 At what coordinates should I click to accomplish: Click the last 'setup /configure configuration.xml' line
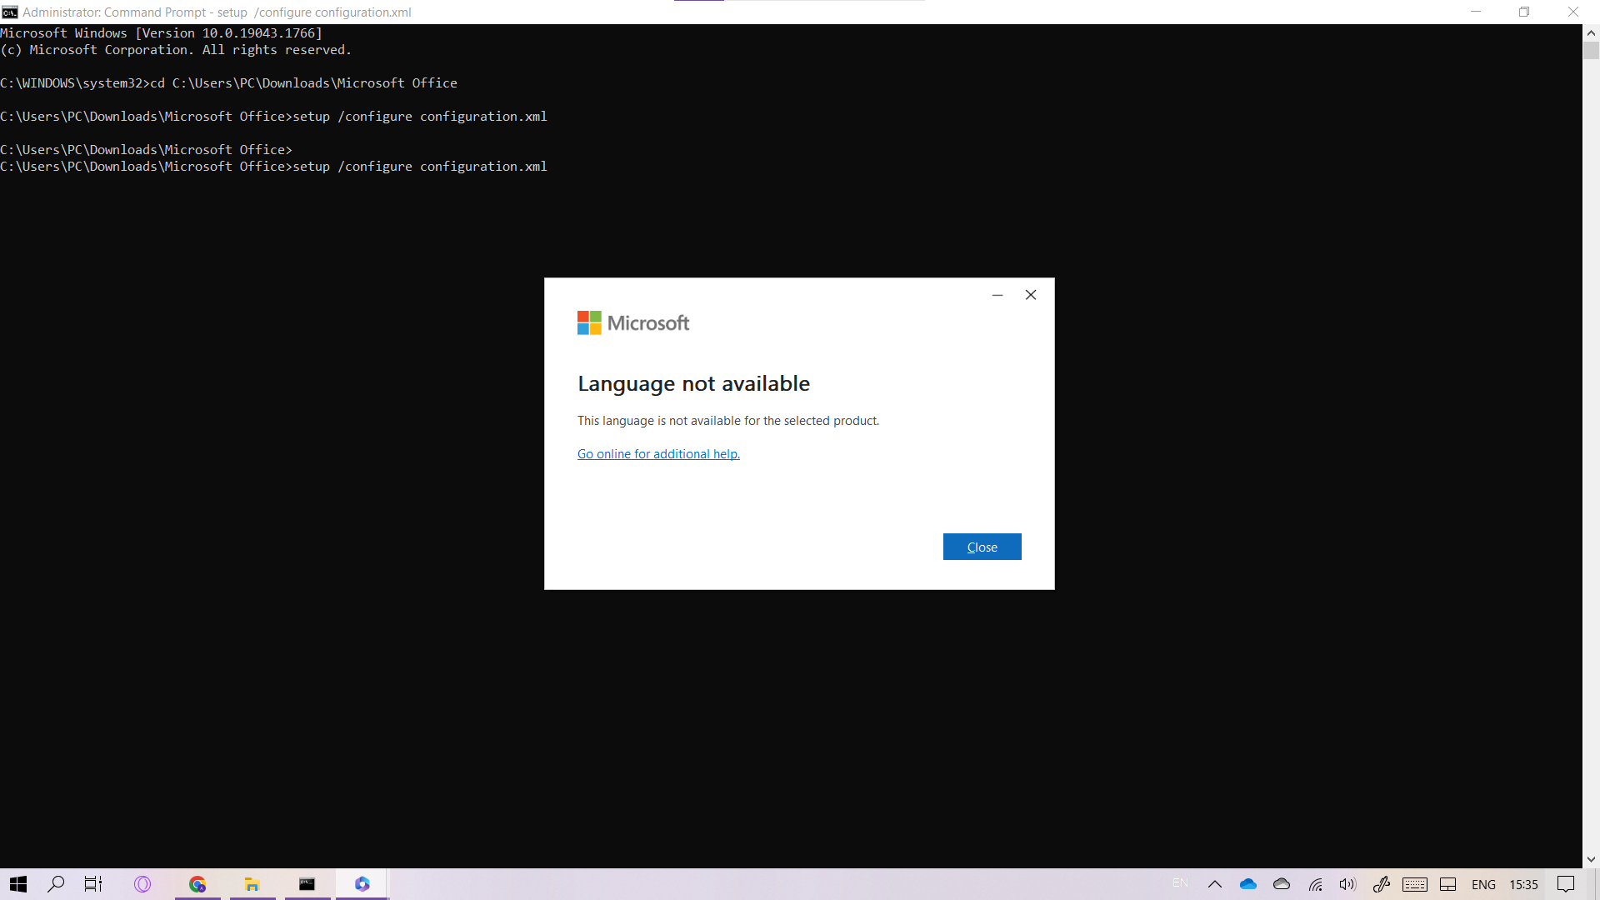pyautogui.click(x=273, y=167)
